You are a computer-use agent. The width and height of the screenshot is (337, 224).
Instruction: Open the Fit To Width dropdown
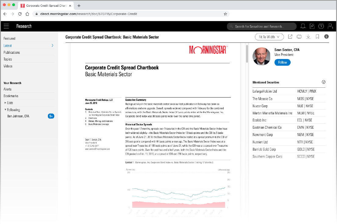269,37
